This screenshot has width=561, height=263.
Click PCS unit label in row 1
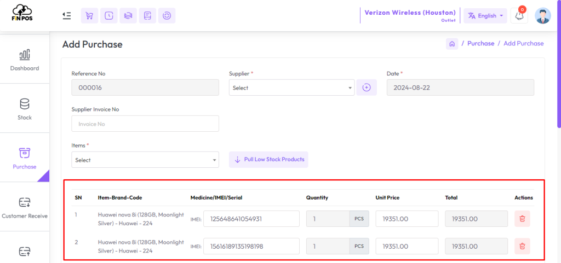pyautogui.click(x=359, y=219)
